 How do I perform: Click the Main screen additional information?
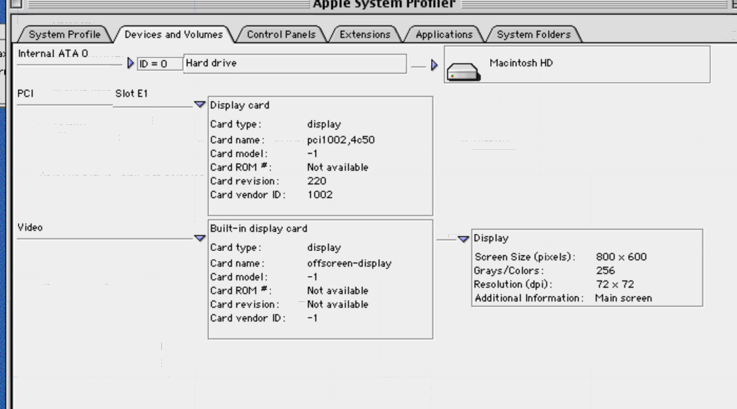coord(624,298)
